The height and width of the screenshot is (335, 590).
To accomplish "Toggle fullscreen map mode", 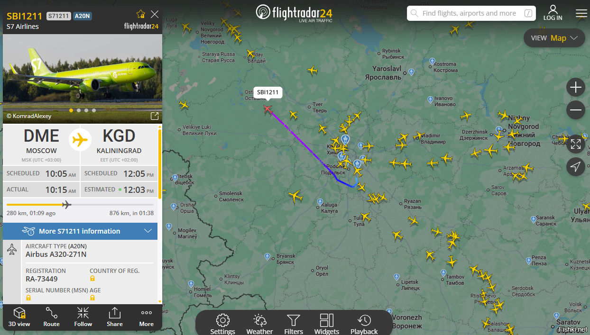I will point(575,144).
